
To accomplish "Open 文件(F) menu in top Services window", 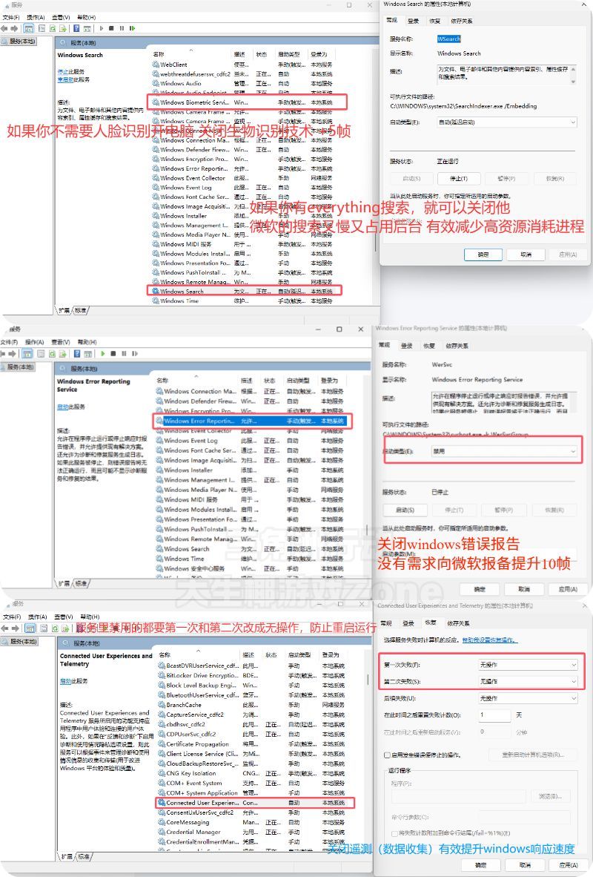I will click(11, 17).
